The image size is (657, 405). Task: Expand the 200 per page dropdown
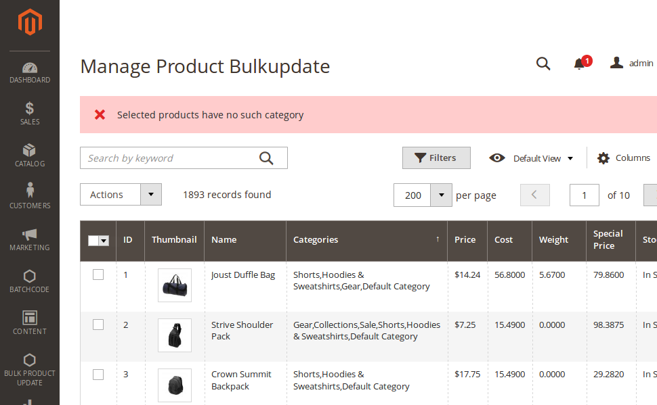(x=441, y=195)
